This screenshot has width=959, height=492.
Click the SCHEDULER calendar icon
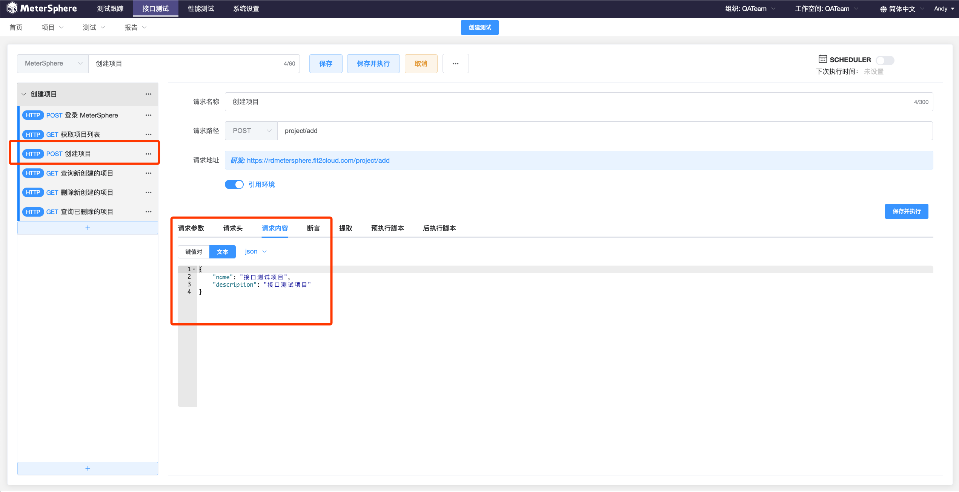click(x=822, y=59)
